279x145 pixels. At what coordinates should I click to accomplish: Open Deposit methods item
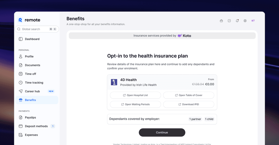tap(37, 126)
